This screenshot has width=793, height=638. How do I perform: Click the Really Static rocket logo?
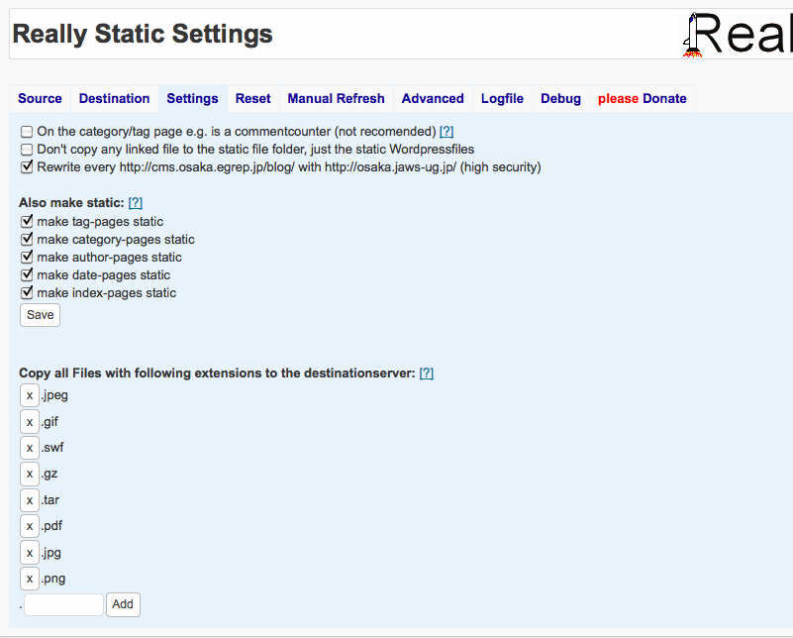tap(738, 35)
